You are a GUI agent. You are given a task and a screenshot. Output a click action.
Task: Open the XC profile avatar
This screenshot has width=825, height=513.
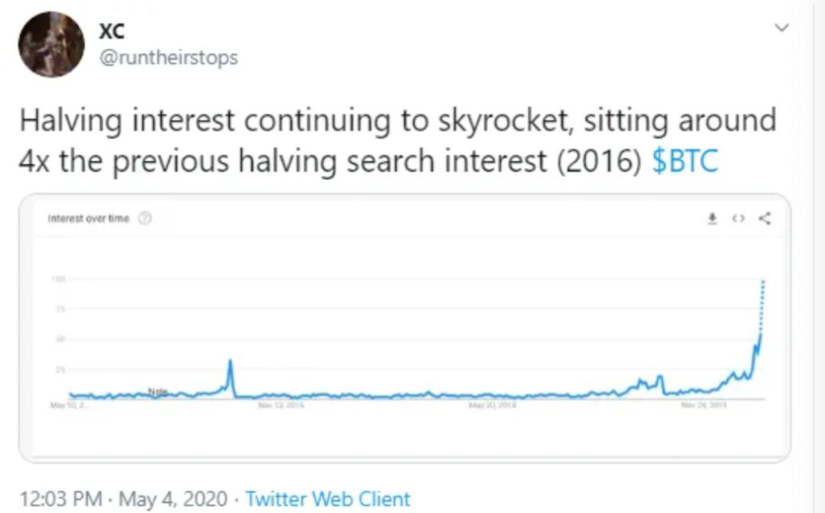(x=52, y=44)
